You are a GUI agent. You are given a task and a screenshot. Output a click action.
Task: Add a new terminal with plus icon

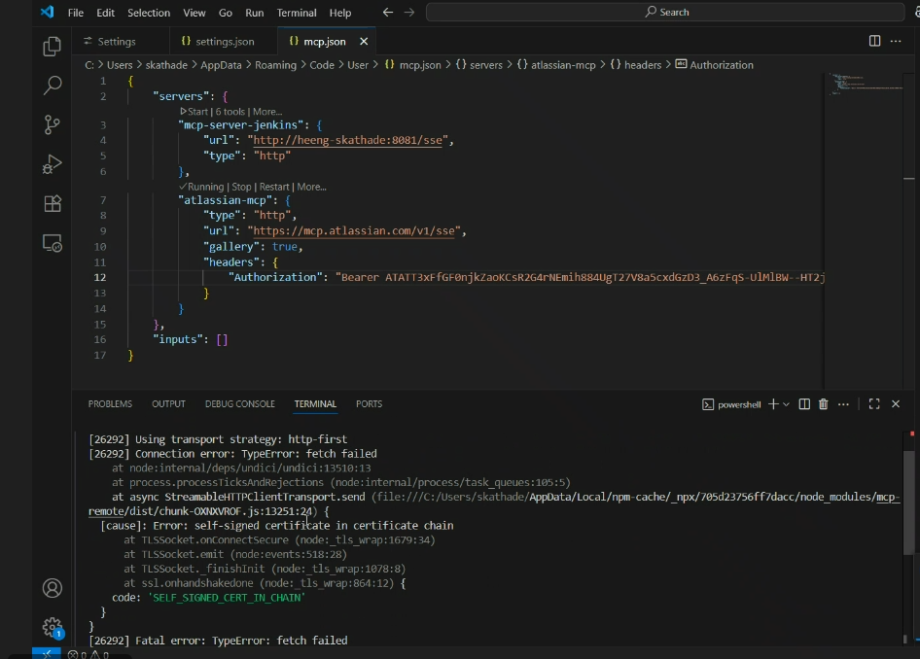pyautogui.click(x=773, y=404)
